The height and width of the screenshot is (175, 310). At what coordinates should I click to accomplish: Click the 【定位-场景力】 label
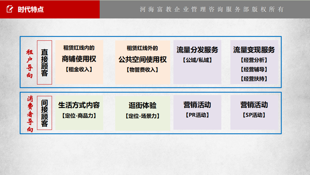[143, 116]
